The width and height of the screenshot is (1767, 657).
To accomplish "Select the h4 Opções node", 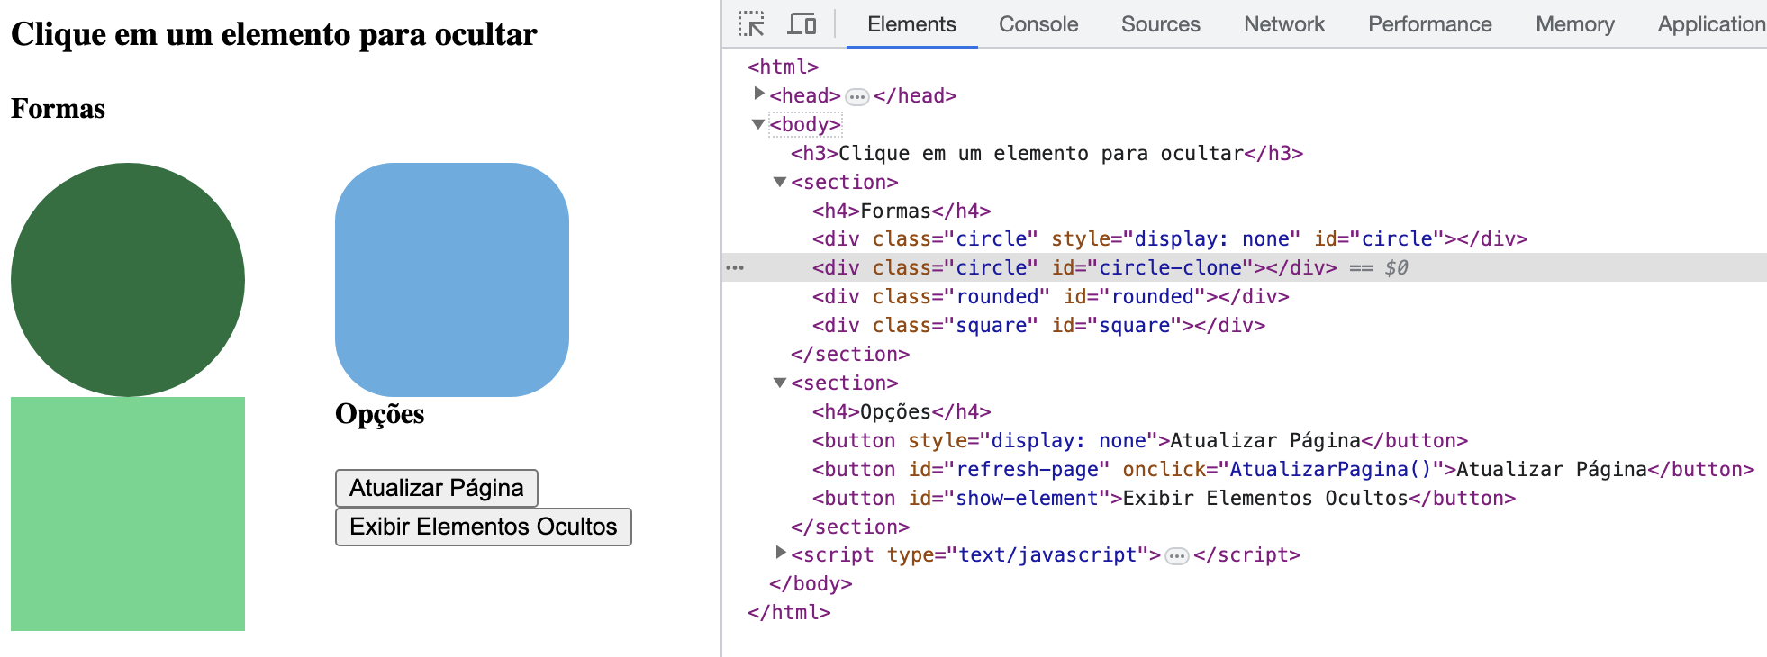I will click(902, 411).
